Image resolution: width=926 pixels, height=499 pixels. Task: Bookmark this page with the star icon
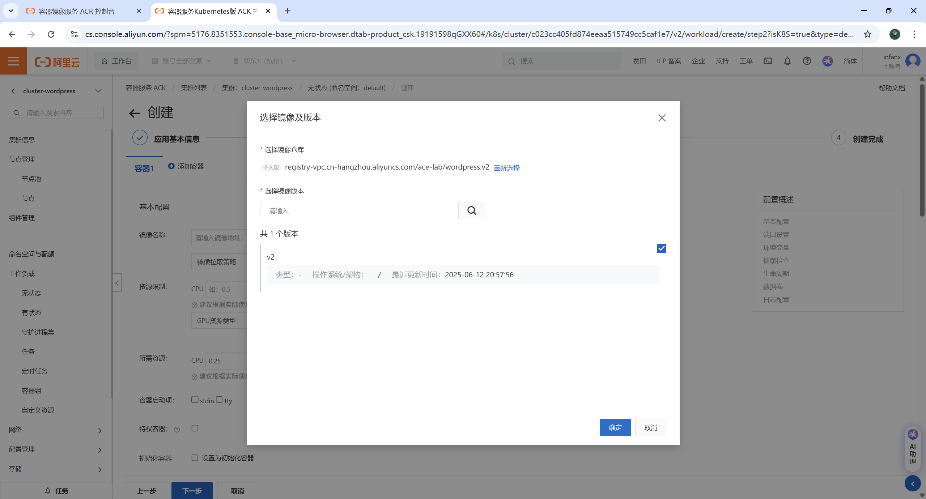tap(867, 34)
